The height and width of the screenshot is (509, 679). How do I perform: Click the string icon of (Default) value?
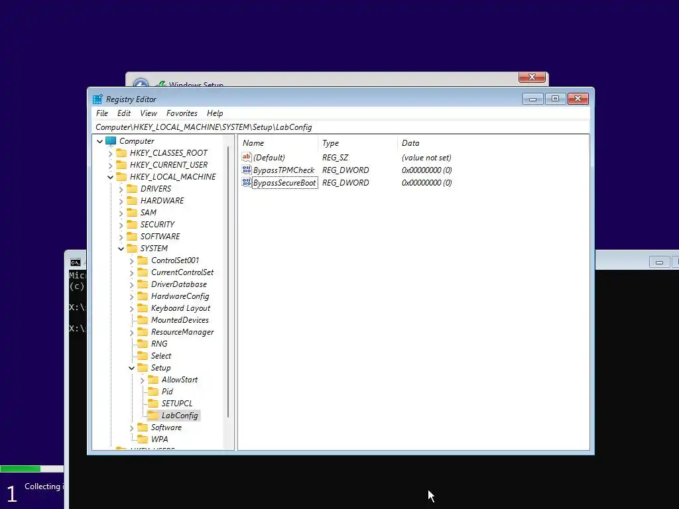247,157
